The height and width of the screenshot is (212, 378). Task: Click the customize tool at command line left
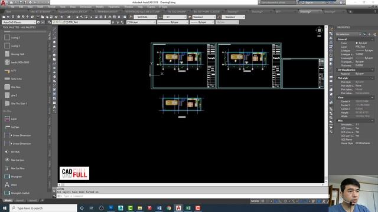pyautogui.click(x=54, y=196)
